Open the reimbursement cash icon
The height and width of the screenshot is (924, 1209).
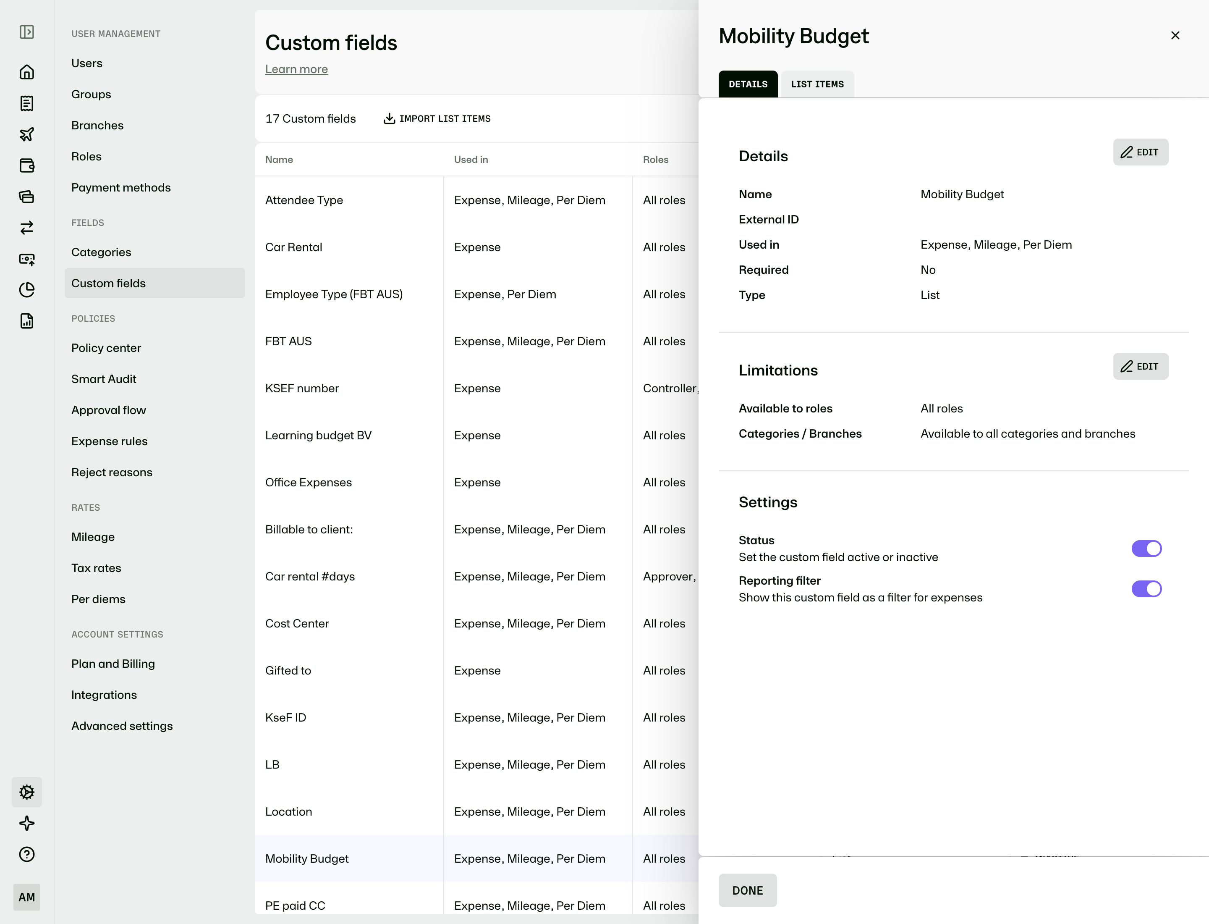coord(26,259)
